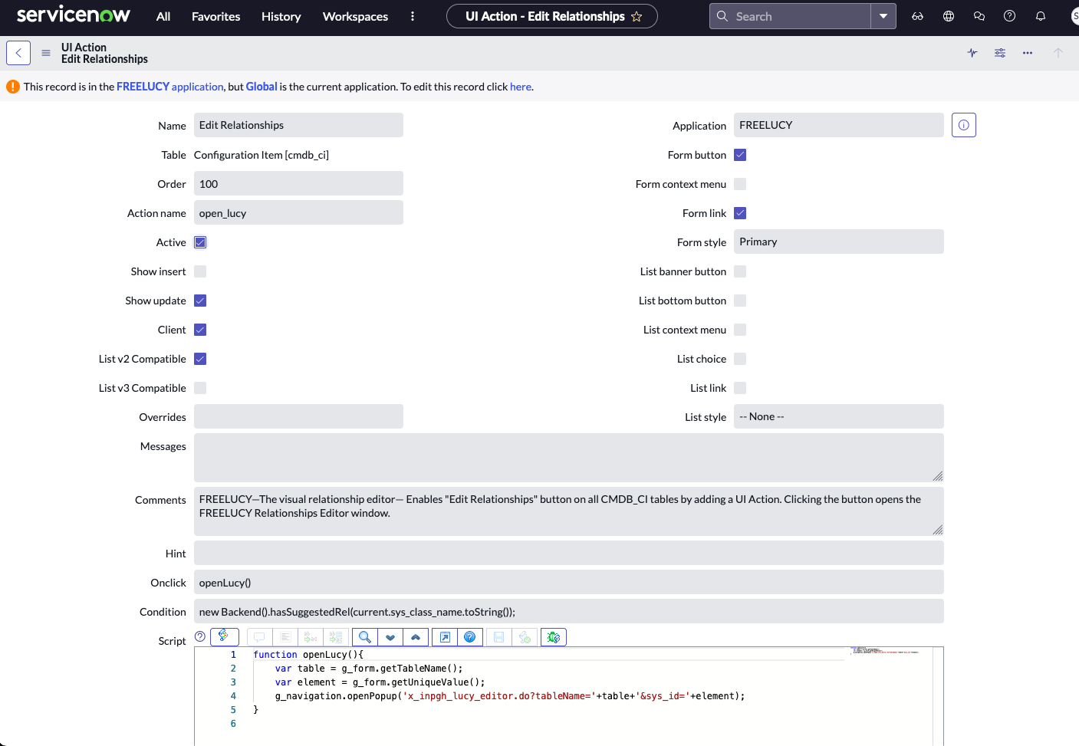Open the search scope dropdown arrow

coord(883,16)
